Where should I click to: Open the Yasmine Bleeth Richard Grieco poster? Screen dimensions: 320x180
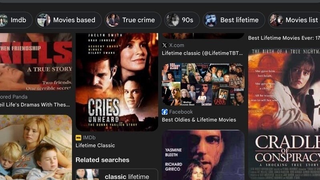(203, 155)
